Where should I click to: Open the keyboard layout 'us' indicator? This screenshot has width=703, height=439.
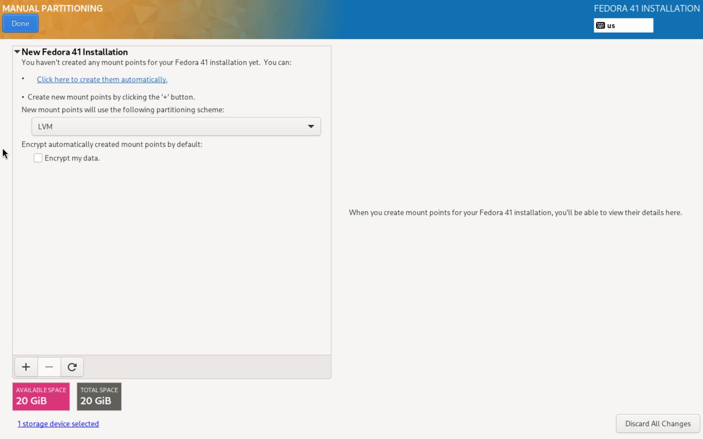tap(623, 26)
